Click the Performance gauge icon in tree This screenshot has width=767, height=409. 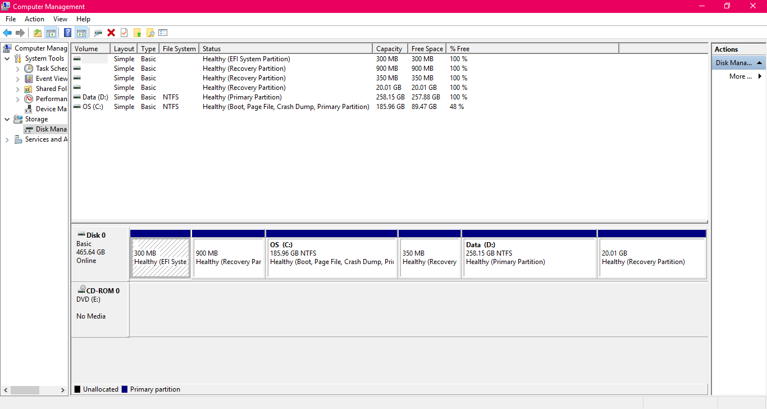[x=29, y=99]
